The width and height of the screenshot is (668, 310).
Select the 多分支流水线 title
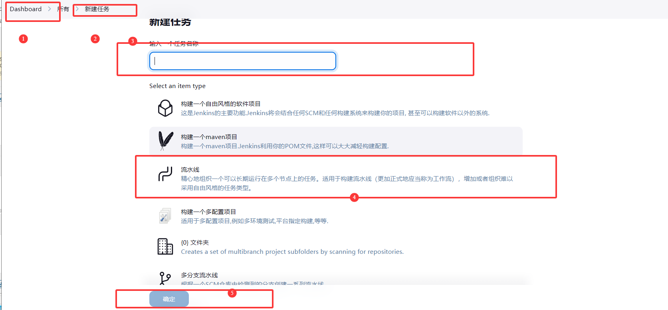(199, 275)
